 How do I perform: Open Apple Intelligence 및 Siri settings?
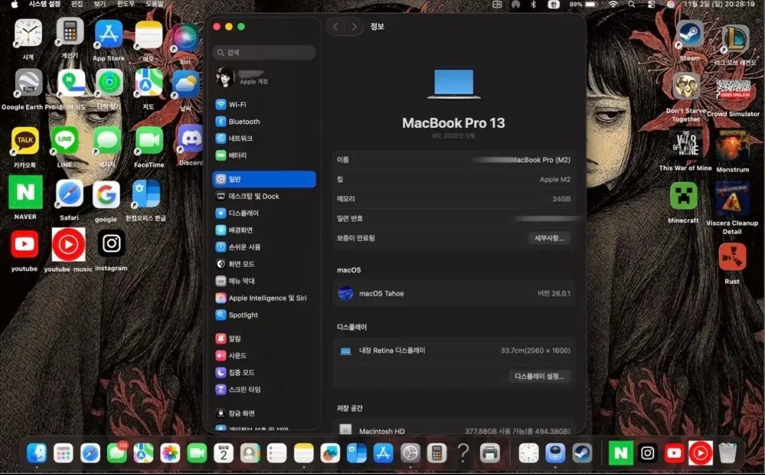(x=264, y=298)
